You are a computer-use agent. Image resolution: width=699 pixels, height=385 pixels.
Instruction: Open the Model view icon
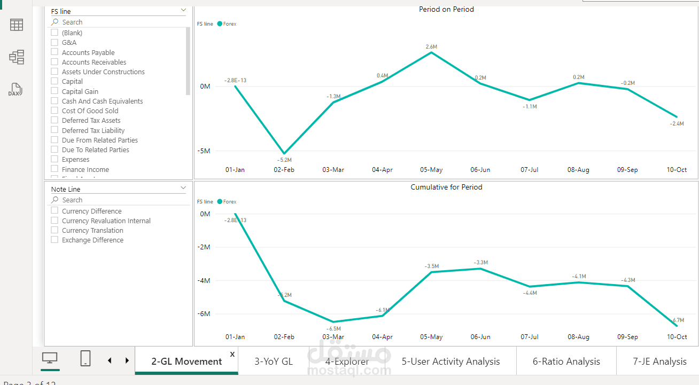(17, 57)
